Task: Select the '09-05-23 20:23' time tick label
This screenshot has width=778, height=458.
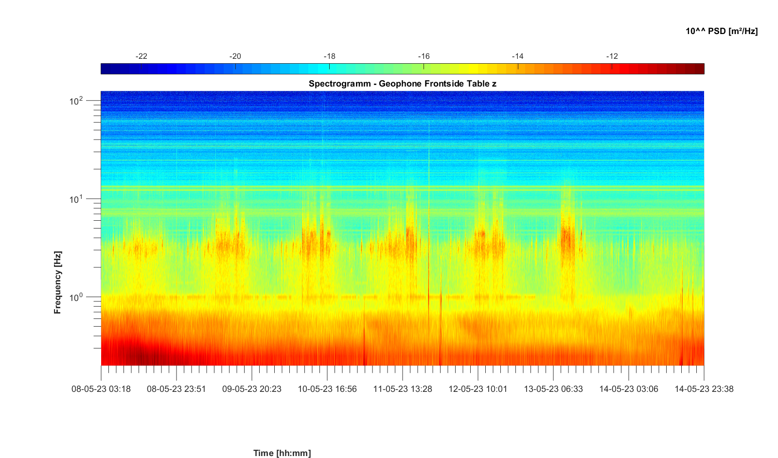Action: point(252,389)
